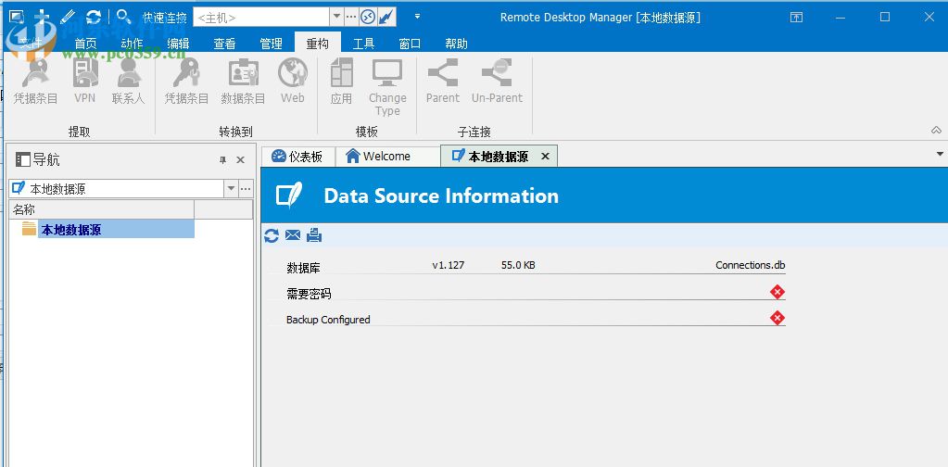Click the v1.127 database version text
This screenshot has width=948, height=467.
pos(449,265)
